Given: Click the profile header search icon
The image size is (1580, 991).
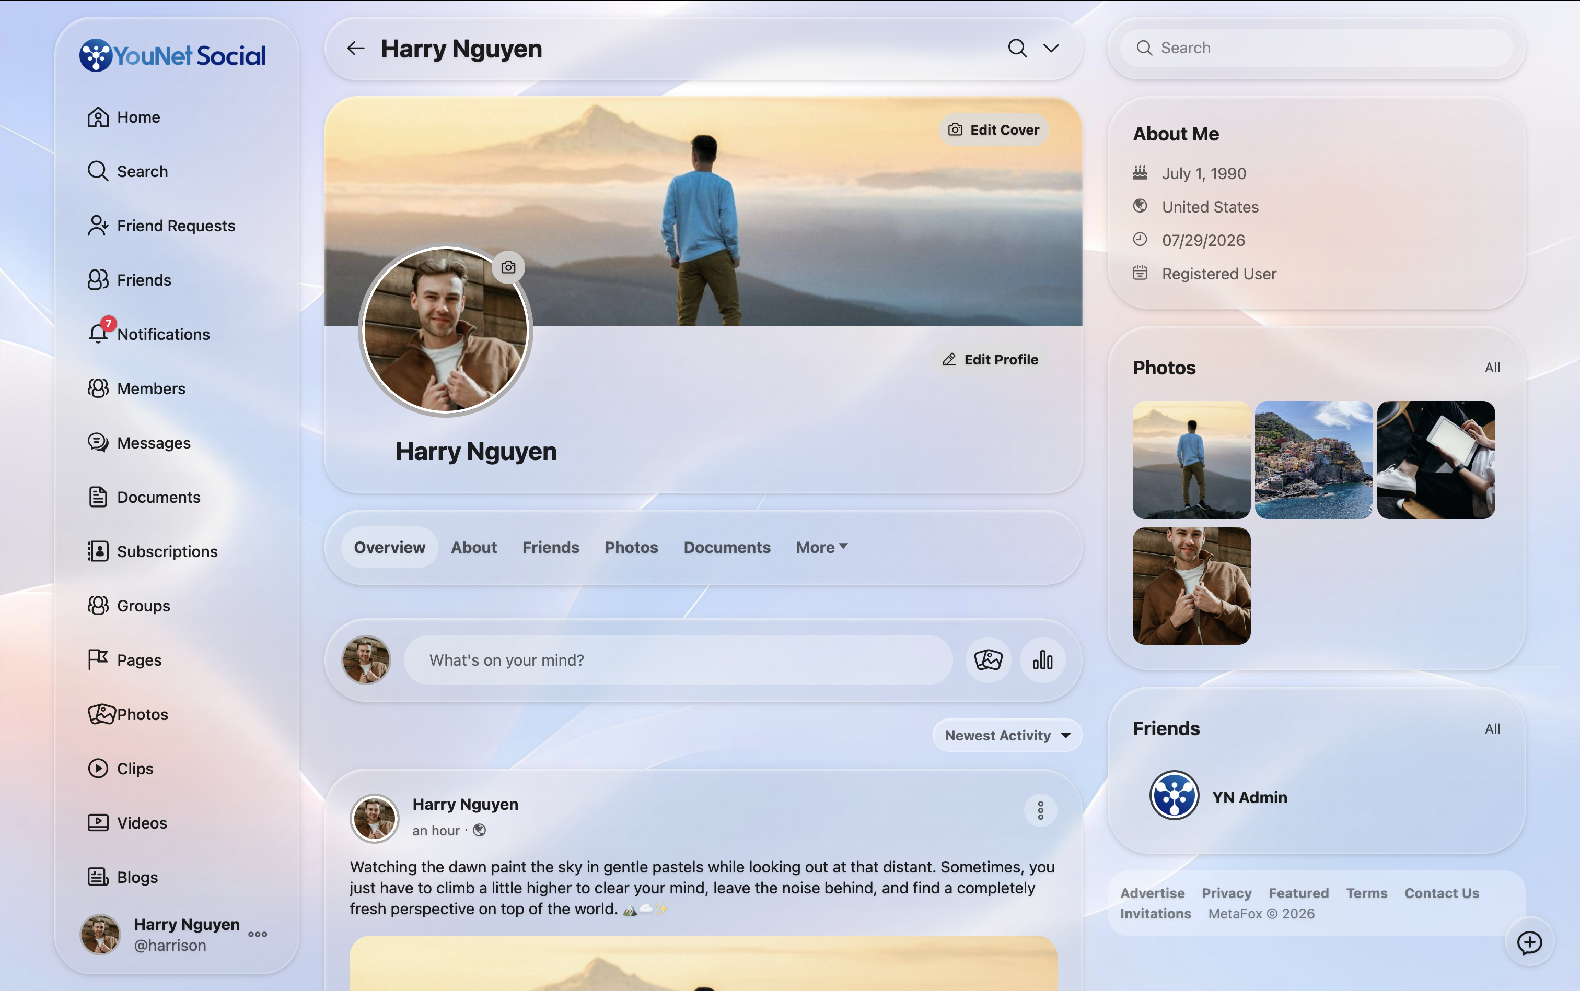Looking at the screenshot, I should click(1017, 49).
